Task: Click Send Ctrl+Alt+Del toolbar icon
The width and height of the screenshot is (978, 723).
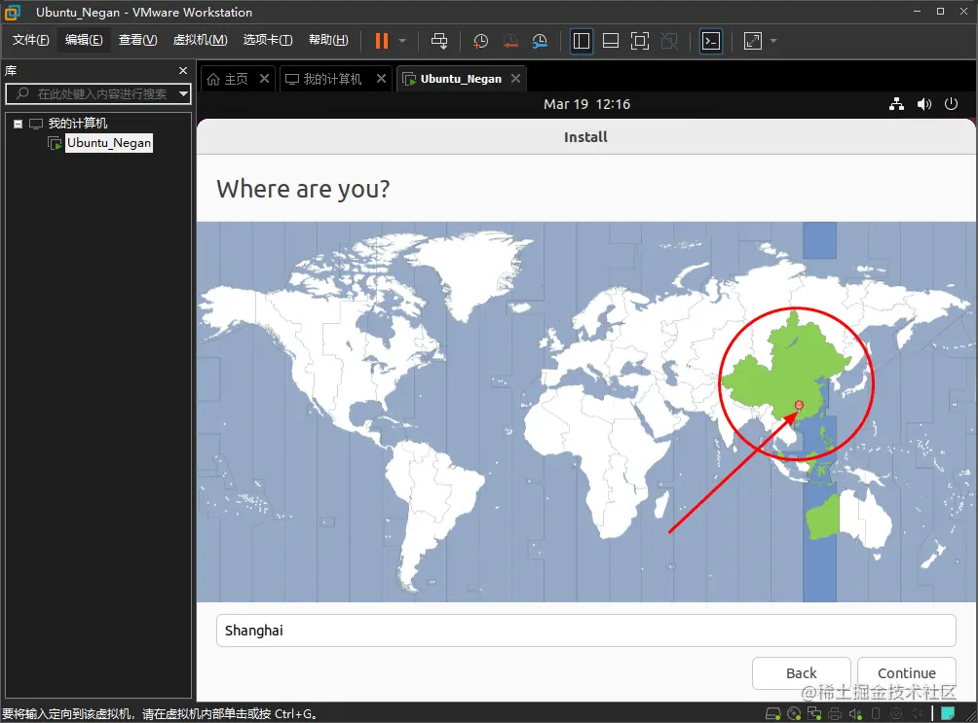Action: coord(439,41)
